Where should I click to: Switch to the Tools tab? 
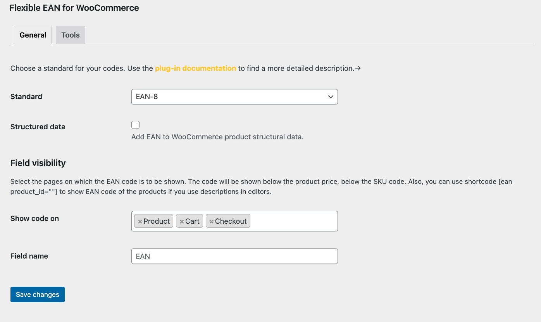[71, 35]
